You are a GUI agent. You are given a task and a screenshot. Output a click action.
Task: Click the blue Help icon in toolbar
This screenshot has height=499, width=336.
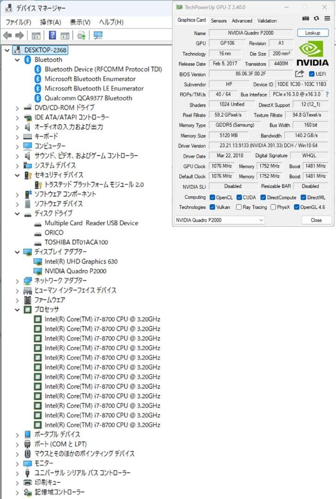(x=53, y=35)
